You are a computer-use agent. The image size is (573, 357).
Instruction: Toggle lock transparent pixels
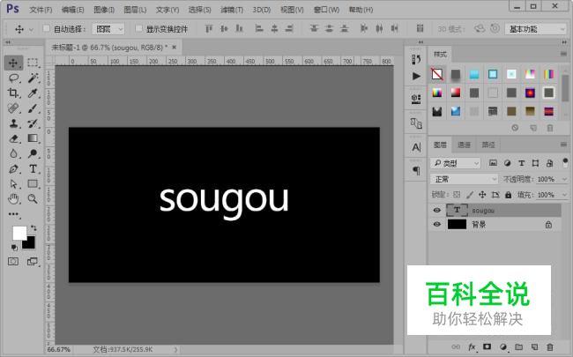[x=457, y=195]
